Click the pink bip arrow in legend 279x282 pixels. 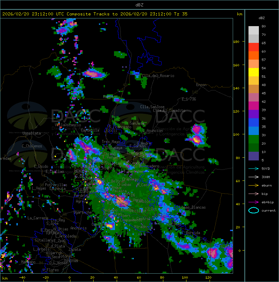pyautogui.click(x=254, y=194)
